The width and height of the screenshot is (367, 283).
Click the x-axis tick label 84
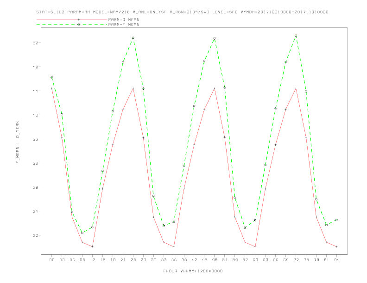pos(337,260)
